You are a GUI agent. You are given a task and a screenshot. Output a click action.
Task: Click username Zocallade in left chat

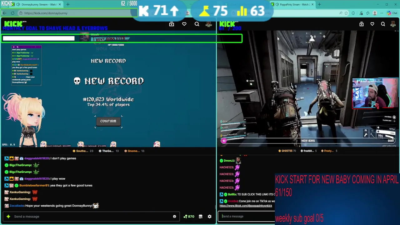point(17,206)
